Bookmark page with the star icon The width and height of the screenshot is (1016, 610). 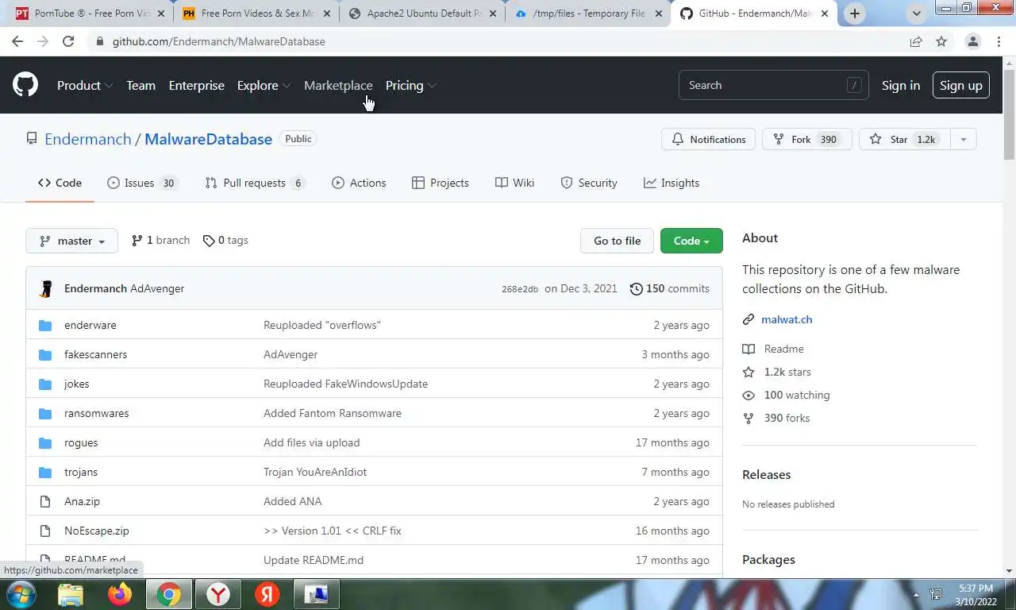point(941,41)
